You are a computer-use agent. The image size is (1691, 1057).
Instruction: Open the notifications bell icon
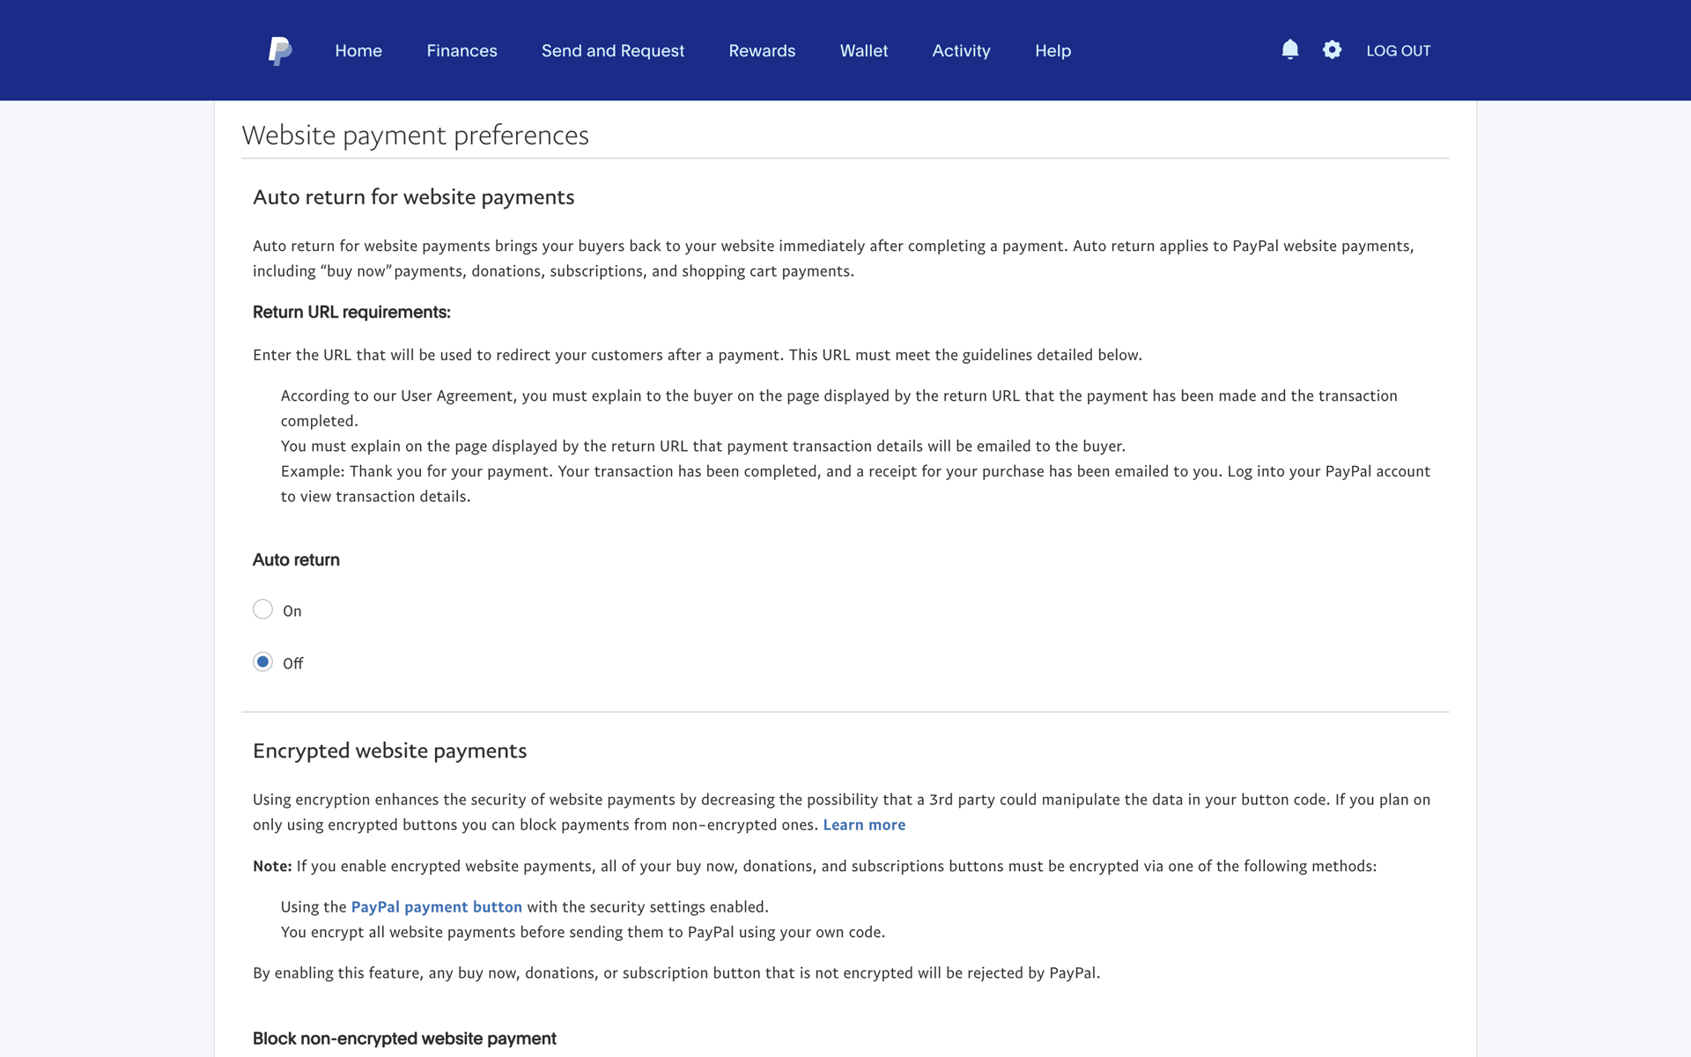pos(1290,49)
